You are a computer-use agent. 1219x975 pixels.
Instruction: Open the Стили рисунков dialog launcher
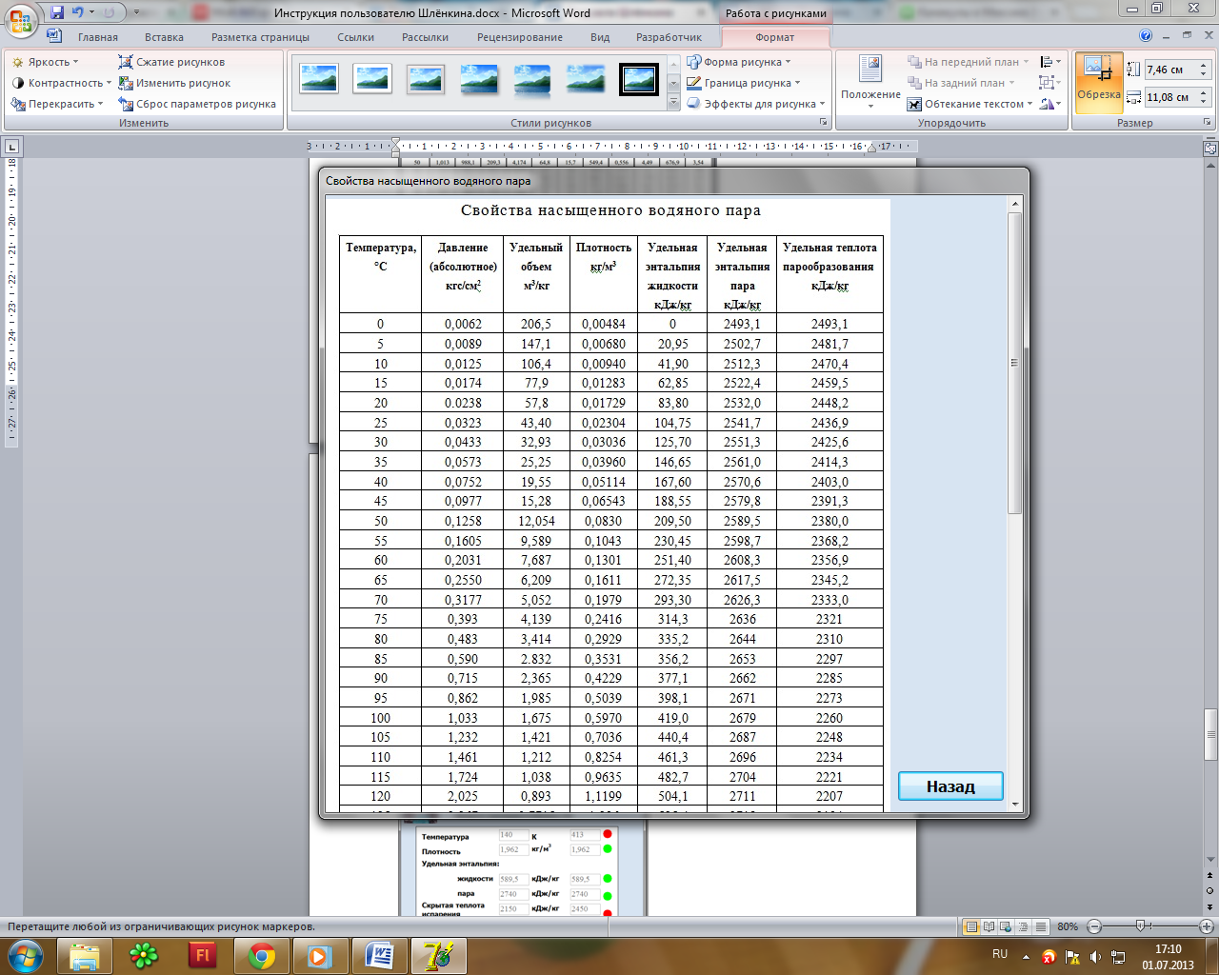coord(824,123)
